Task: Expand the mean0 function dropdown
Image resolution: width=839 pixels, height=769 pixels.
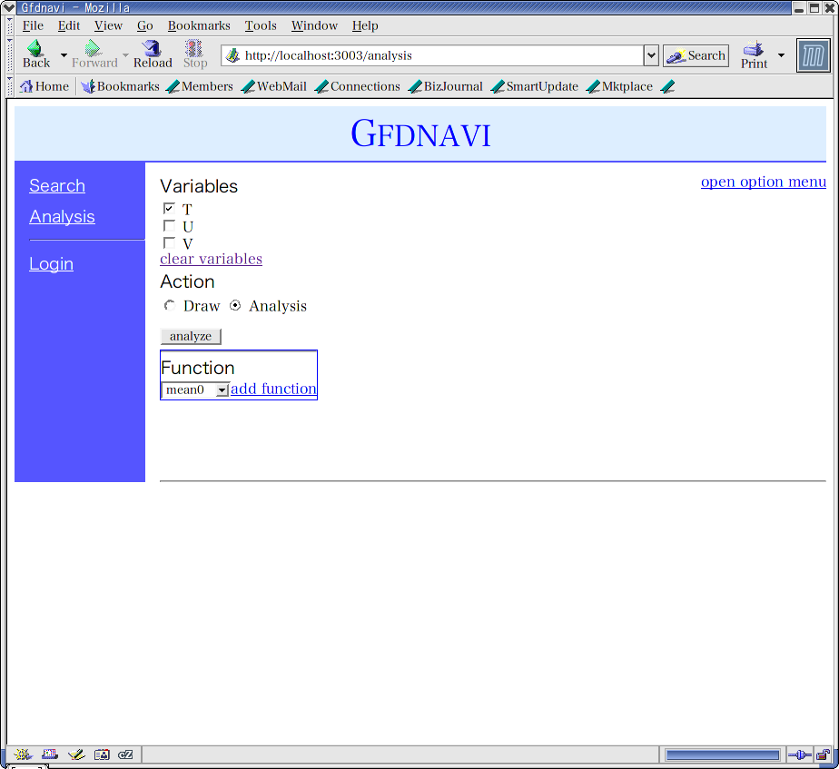Action: [x=222, y=390]
